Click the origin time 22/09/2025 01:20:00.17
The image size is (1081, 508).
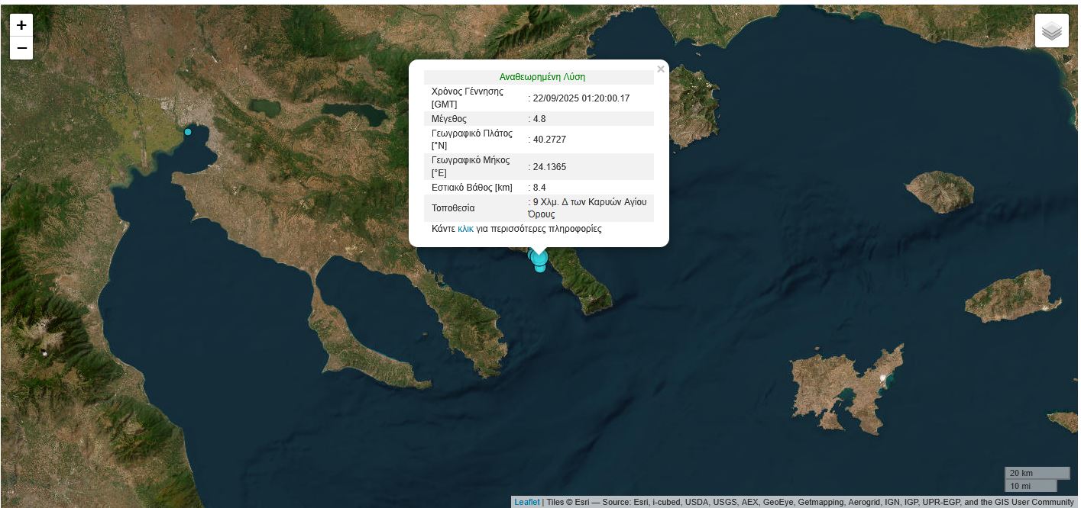point(581,98)
